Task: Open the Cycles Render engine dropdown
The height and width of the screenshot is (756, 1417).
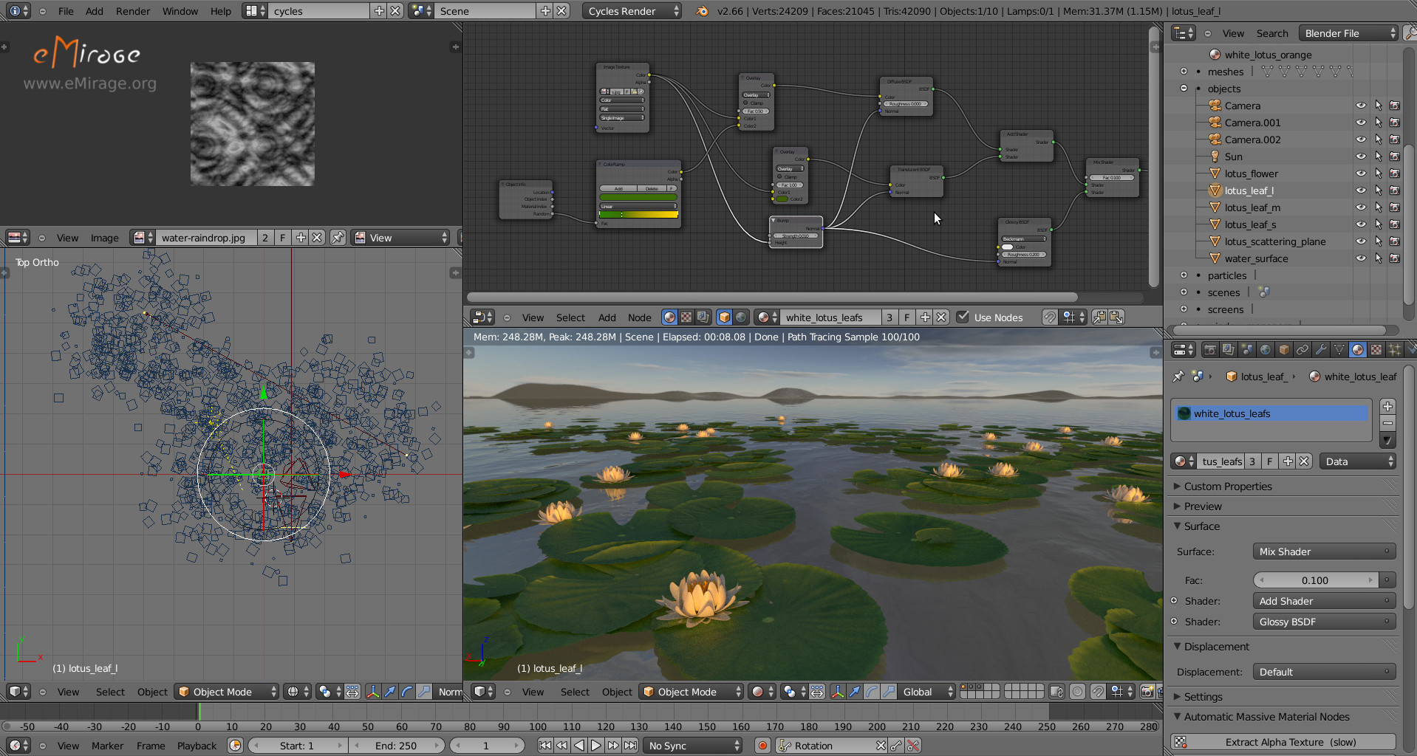Action: 632,11
